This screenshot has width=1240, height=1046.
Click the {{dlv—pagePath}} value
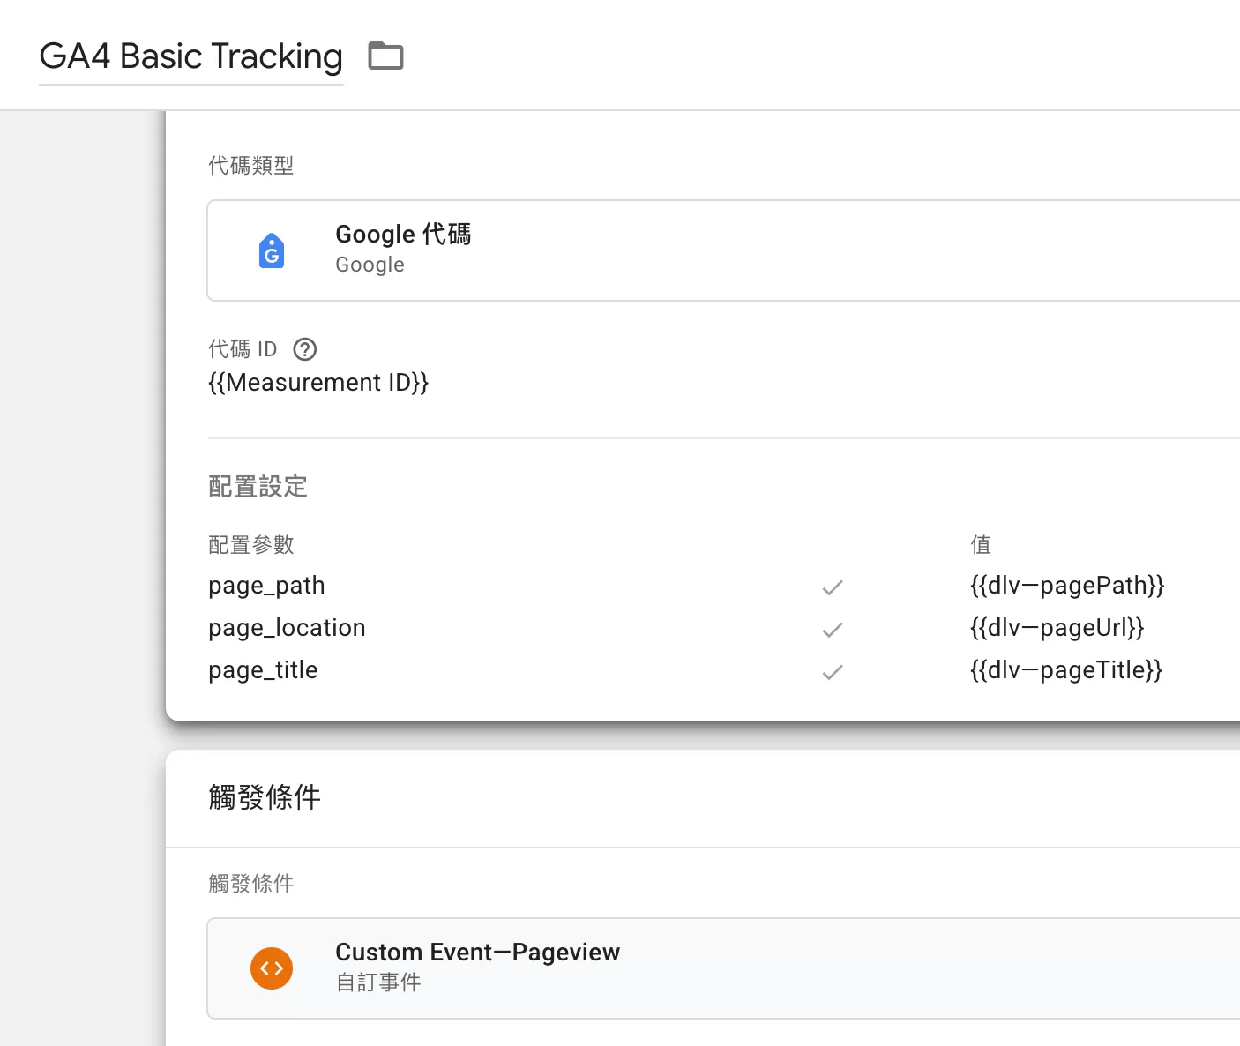click(x=1067, y=586)
